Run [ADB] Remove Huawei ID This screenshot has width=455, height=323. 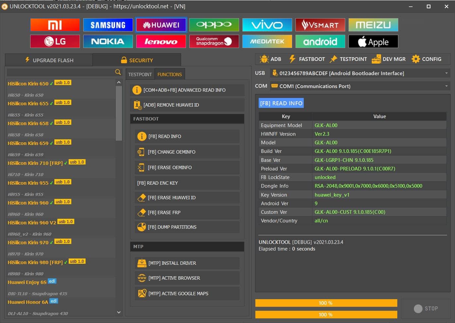[187, 105]
